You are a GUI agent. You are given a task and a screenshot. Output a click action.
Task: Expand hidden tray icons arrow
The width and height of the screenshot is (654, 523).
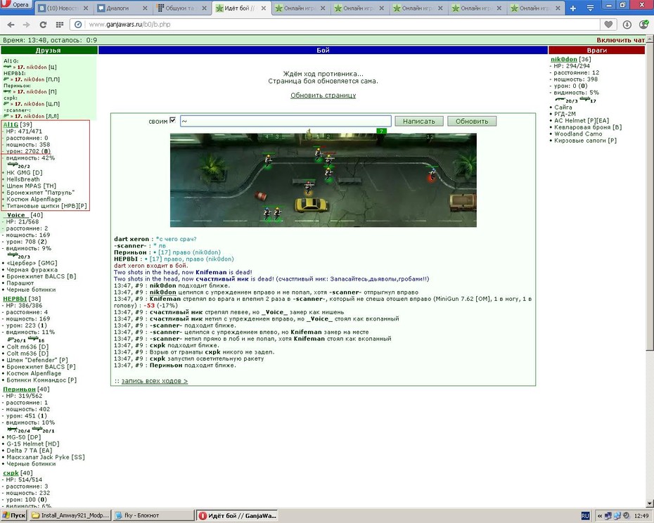pos(599,517)
